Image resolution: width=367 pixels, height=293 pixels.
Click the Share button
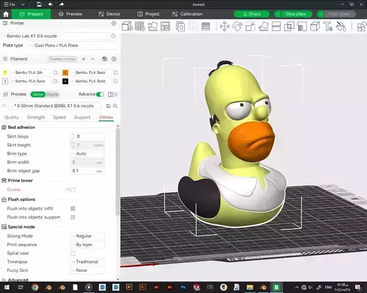[x=251, y=14]
